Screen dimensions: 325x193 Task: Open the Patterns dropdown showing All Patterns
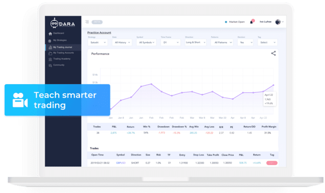(222, 42)
